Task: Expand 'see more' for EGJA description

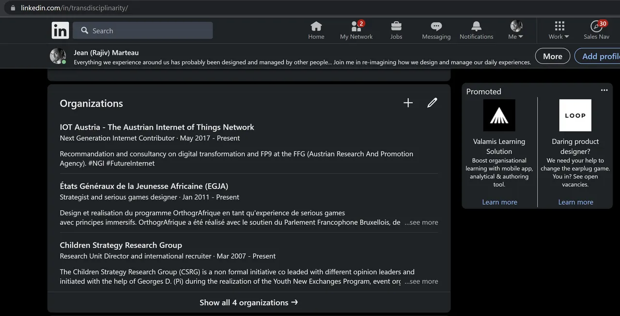Action: click(421, 223)
